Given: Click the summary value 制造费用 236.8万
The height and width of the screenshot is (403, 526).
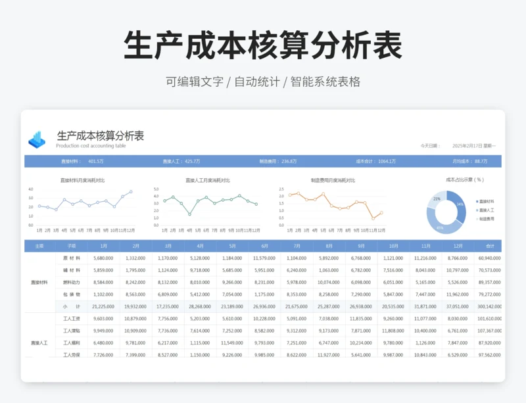Looking at the screenshot, I should coord(278,162).
